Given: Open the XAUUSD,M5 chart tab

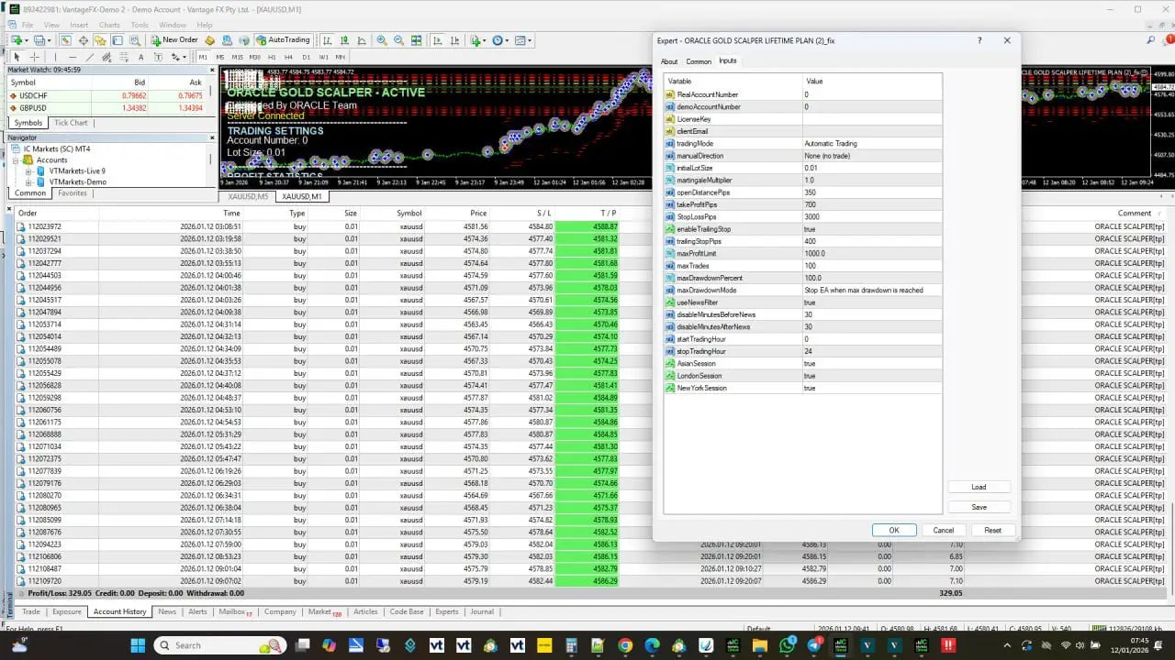Looking at the screenshot, I should click(x=249, y=196).
